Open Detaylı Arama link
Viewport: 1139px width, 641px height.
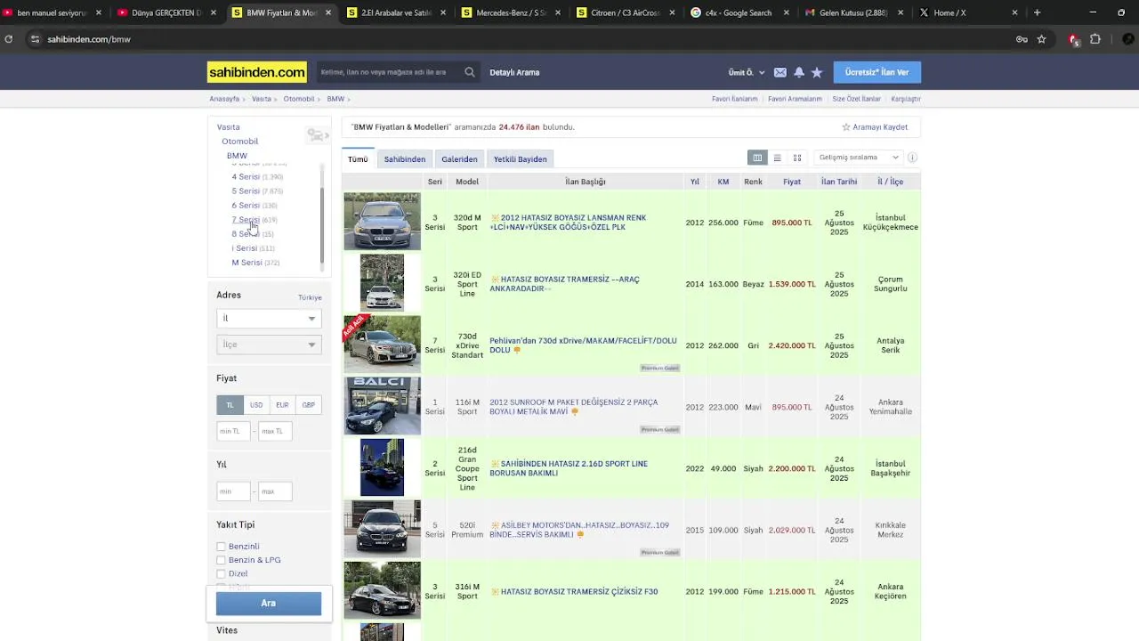coord(514,72)
